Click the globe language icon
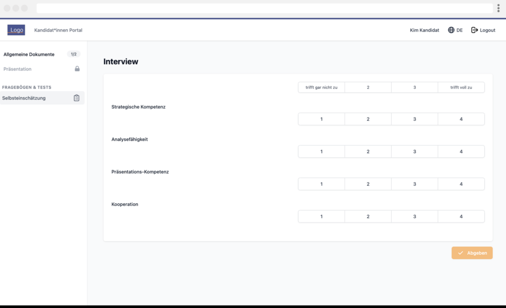This screenshot has height=308, width=506. (x=451, y=30)
